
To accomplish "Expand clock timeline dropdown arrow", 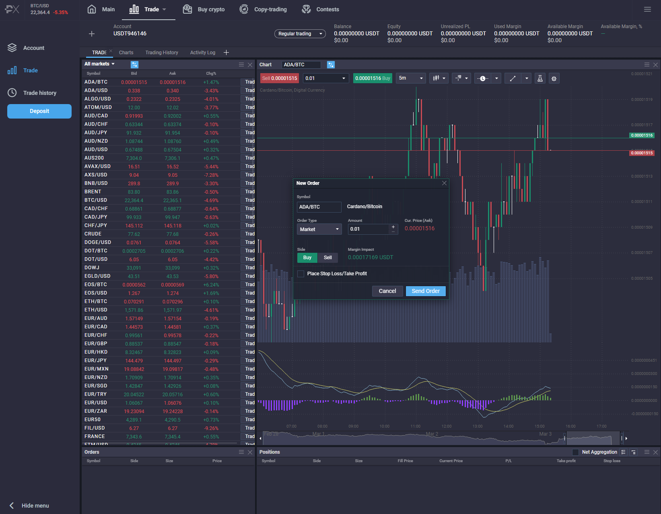I will coord(496,78).
